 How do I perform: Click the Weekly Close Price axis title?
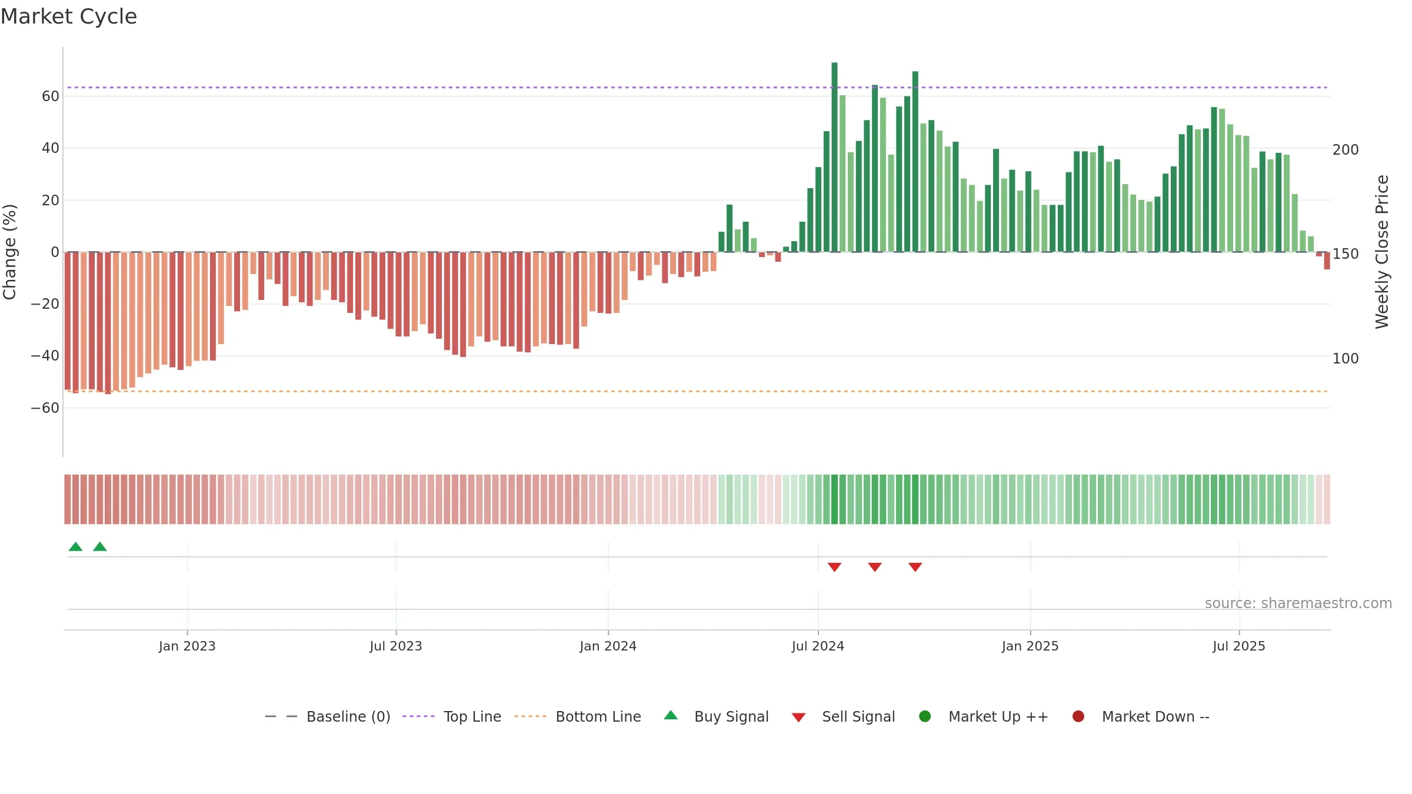[1382, 252]
